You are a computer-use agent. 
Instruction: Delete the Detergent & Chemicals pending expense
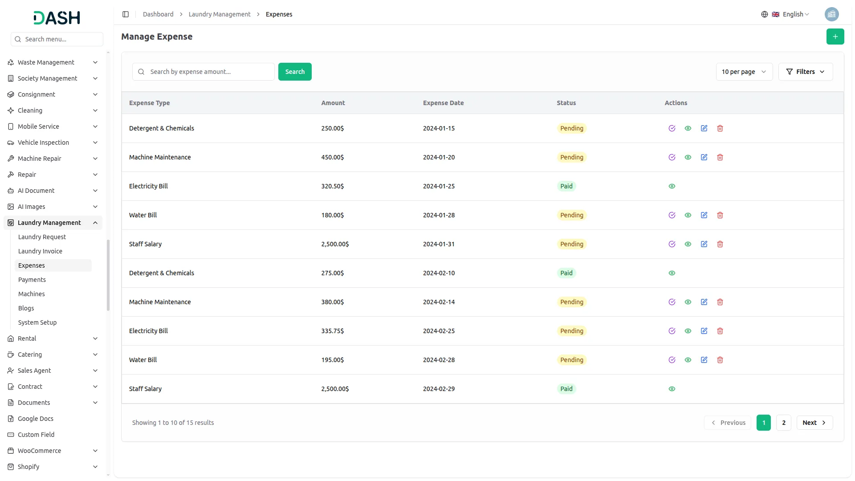(x=720, y=128)
